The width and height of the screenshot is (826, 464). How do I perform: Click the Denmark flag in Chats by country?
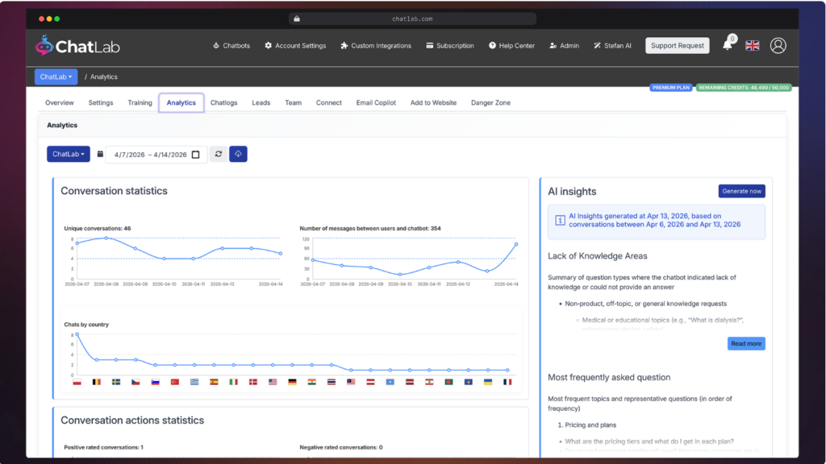(252, 382)
